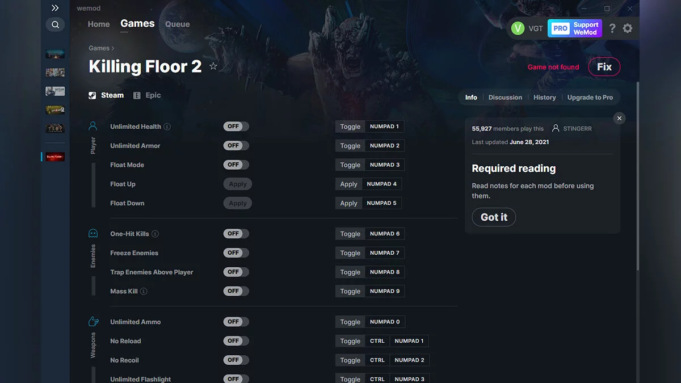Open the third game thumbnail in sidebar
681x383 pixels.
(x=55, y=91)
